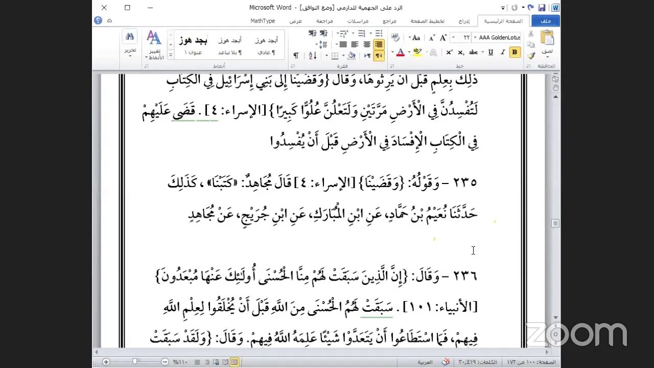This screenshot has width=654, height=368.
Task: Click Text Effects outlined A icon
Action: pyautogui.click(x=433, y=52)
